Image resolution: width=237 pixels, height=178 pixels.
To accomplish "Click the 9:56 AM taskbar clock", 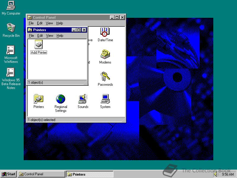I will 228,174.
